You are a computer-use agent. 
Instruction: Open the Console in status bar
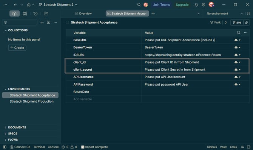pyautogui.click(x=53, y=147)
